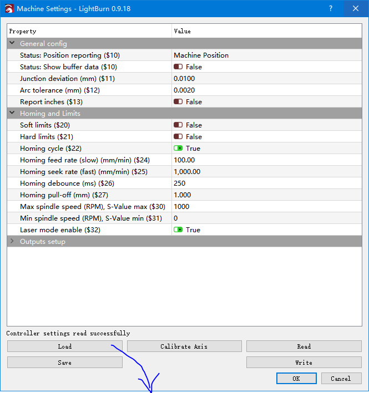
Task: Toggle Report inches ($13) switch
Action: [x=178, y=102]
